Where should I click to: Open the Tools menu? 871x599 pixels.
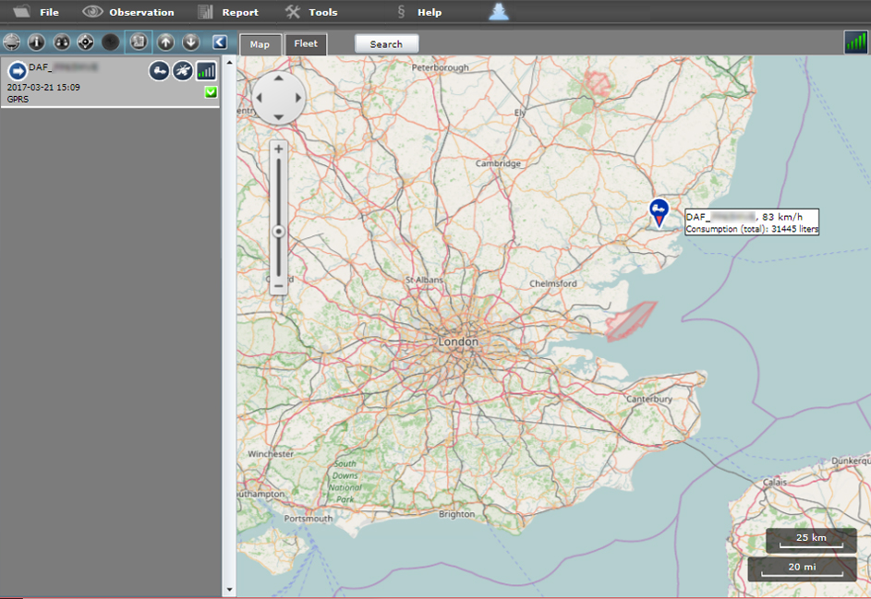[x=312, y=12]
